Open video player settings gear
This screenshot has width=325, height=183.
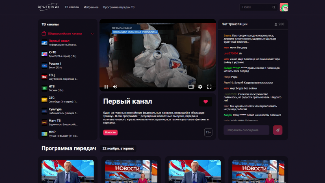tap(200, 87)
